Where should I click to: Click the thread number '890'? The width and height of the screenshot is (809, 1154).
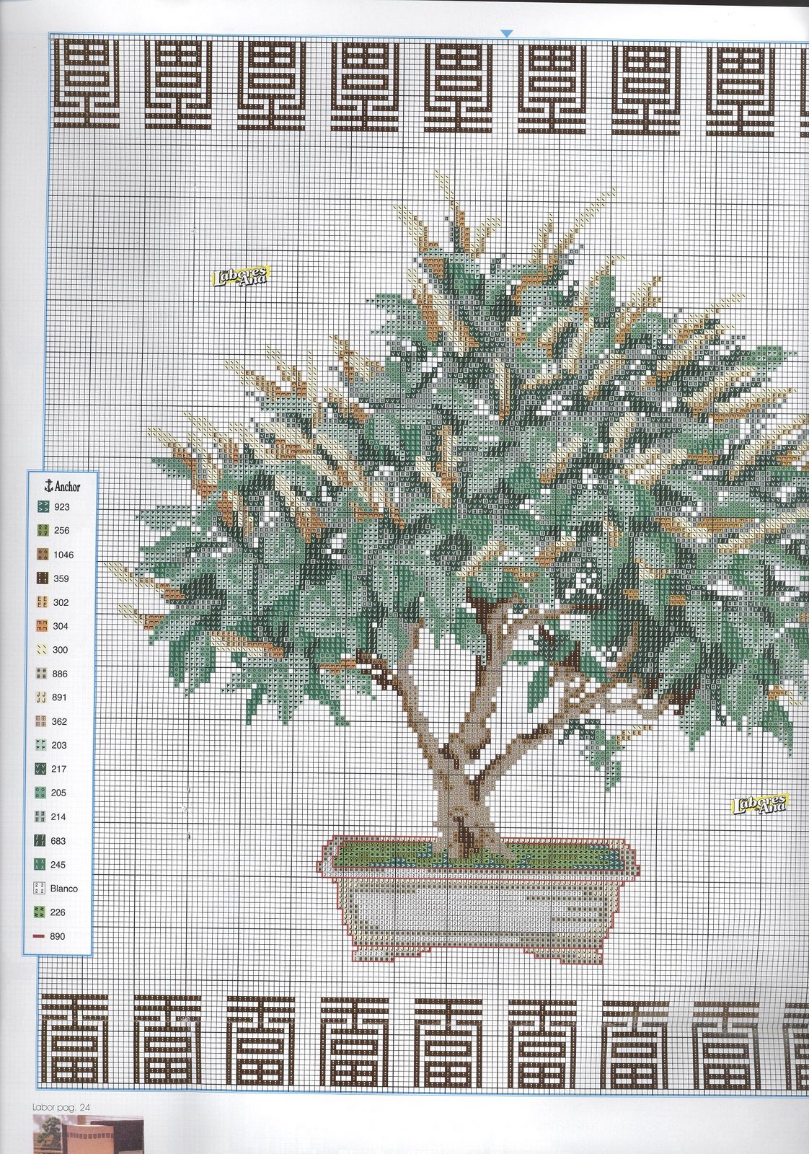[x=58, y=936]
